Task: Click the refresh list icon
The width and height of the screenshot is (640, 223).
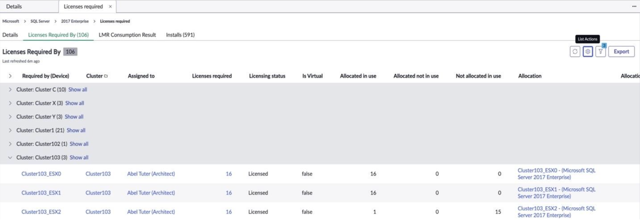Action: point(575,51)
